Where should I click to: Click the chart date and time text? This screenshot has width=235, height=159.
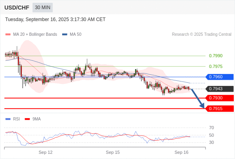pyautogui.click(x=55, y=19)
